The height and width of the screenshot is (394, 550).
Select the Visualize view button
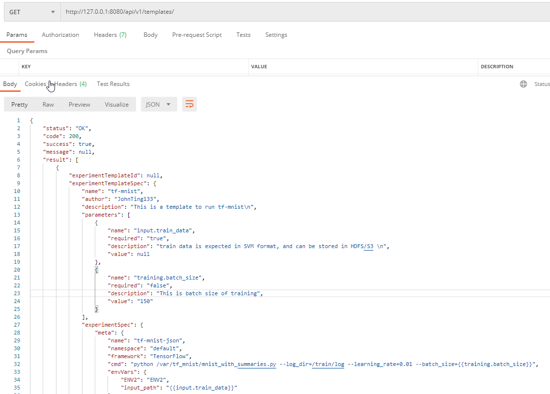tap(116, 104)
